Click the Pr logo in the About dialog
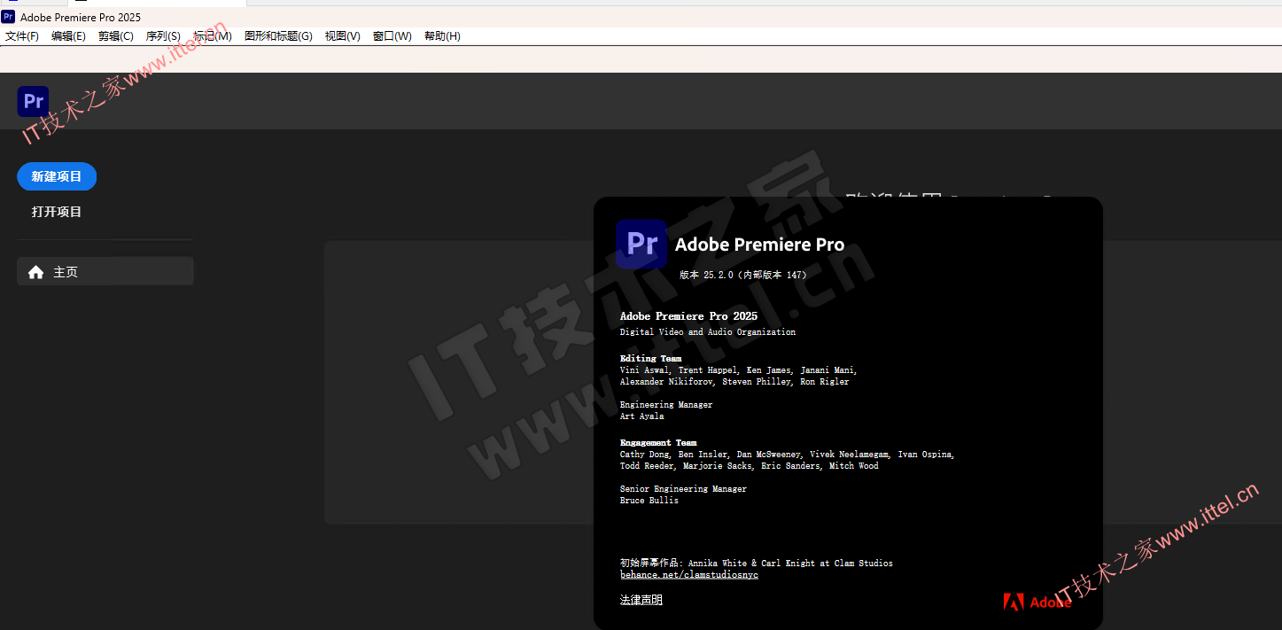The image size is (1282, 630). pos(641,244)
